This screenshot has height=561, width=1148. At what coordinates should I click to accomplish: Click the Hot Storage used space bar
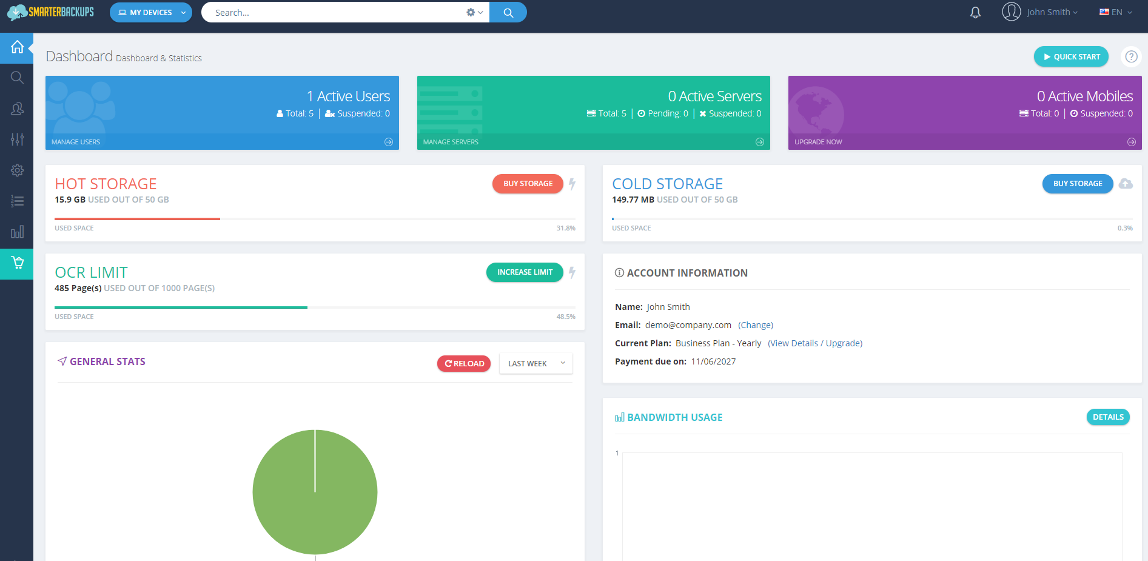[x=315, y=219]
